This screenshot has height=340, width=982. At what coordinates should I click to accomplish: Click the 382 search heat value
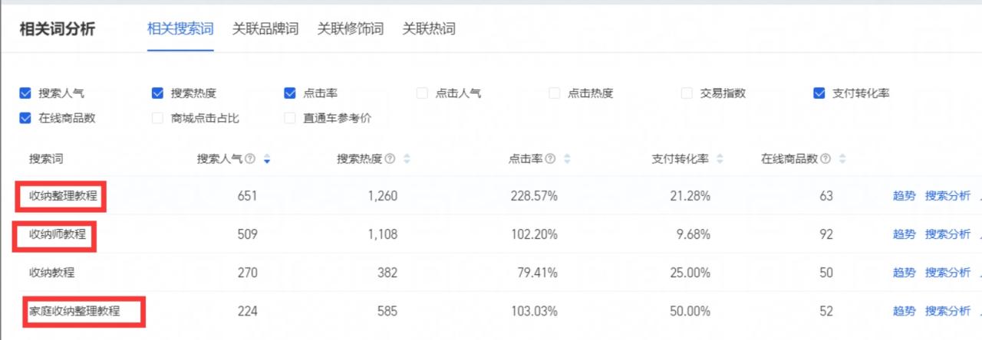(x=387, y=273)
